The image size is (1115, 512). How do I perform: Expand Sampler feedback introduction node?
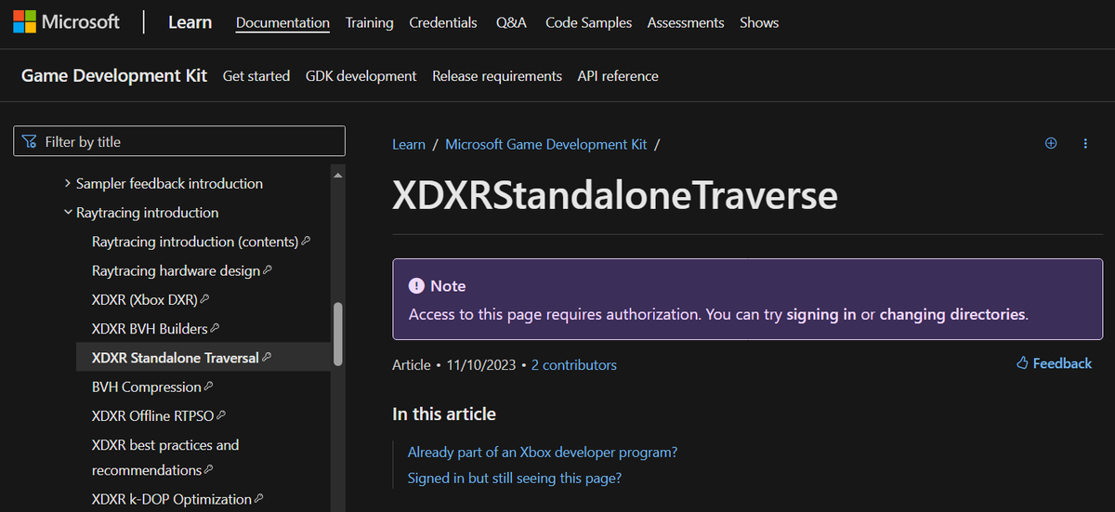tap(68, 184)
